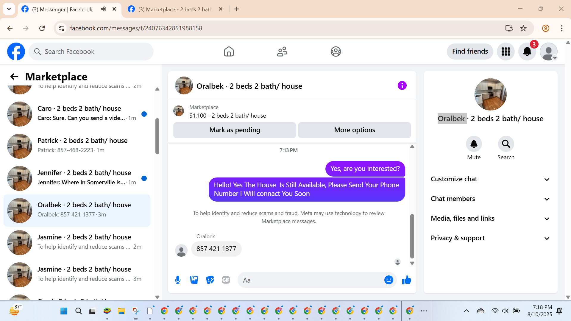The height and width of the screenshot is (321, 571).
Task: Choose a sticker from the sticker icon
Action: tap(210, 280)
